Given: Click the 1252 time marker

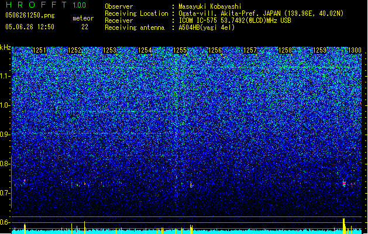Looking at the screenshot, I should pyautogui.click(x=74, y=50).
